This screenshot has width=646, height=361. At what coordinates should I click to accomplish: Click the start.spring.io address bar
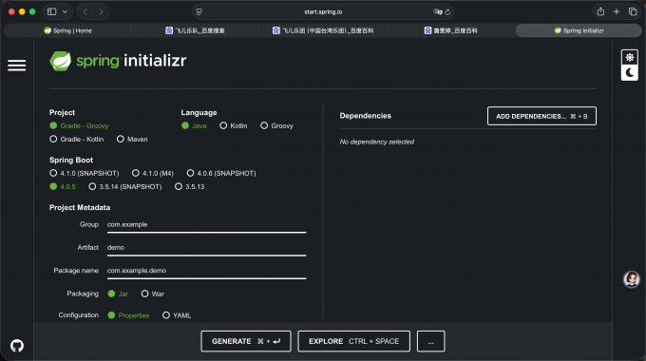(323, 12)
